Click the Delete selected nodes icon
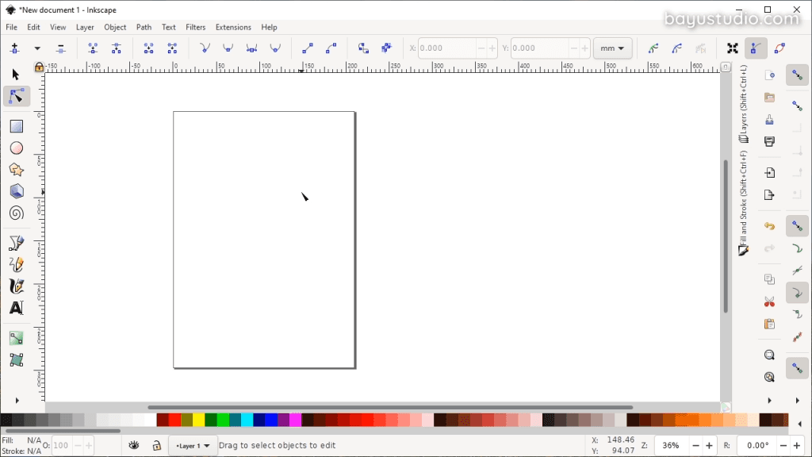 click(x=60, y=48)
